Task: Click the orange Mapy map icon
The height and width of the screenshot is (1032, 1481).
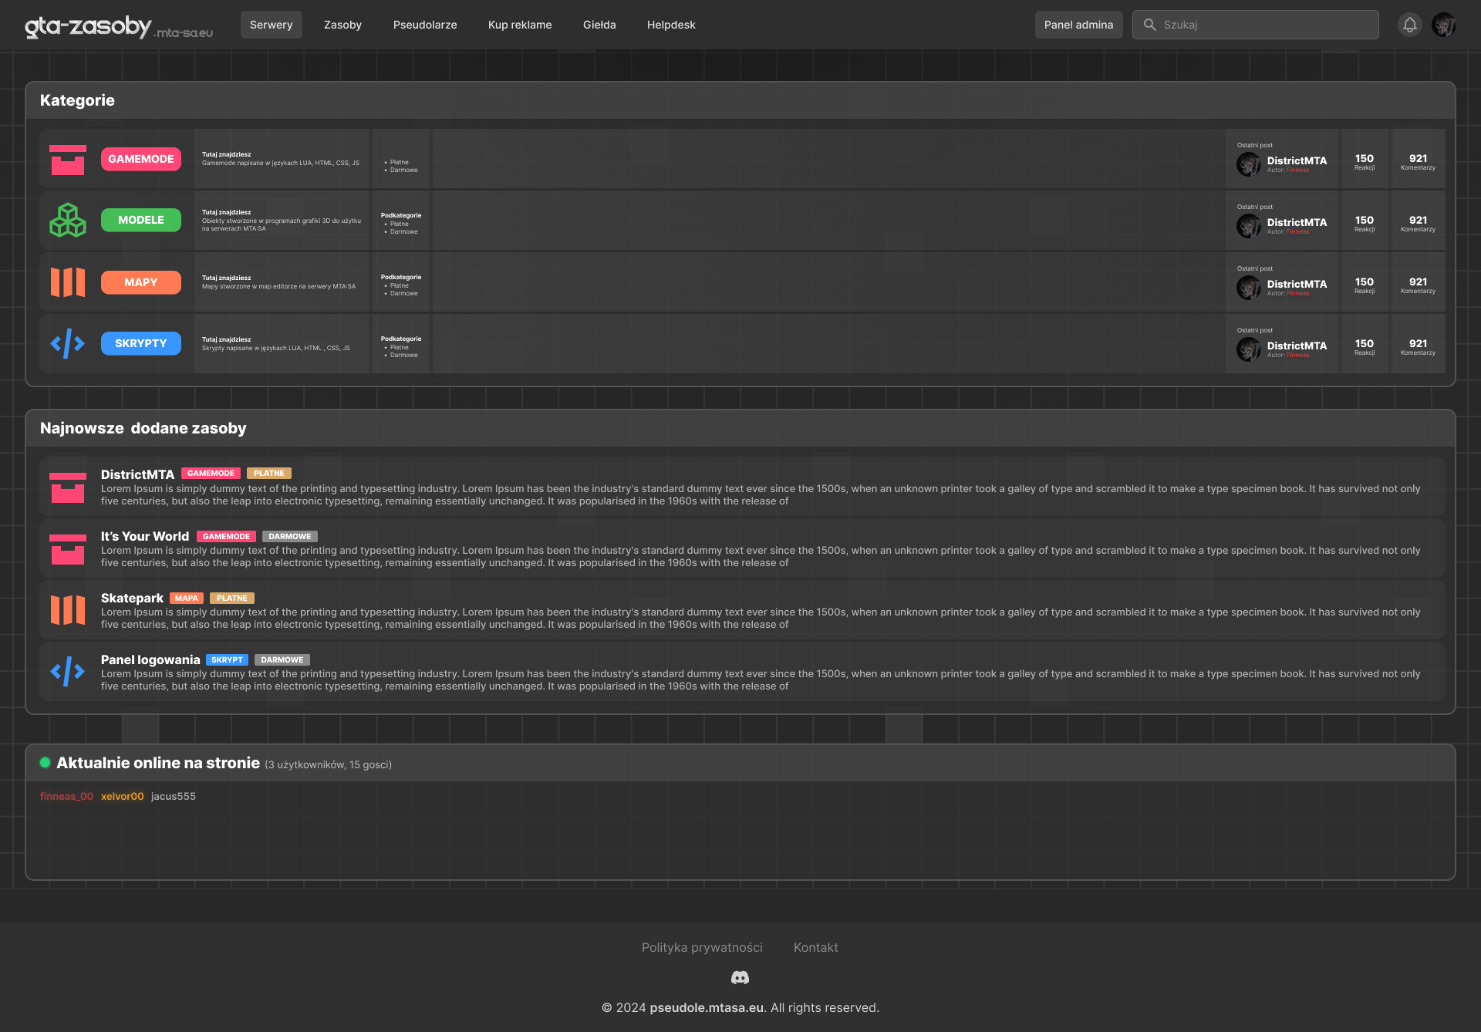Action: point(68,282)
